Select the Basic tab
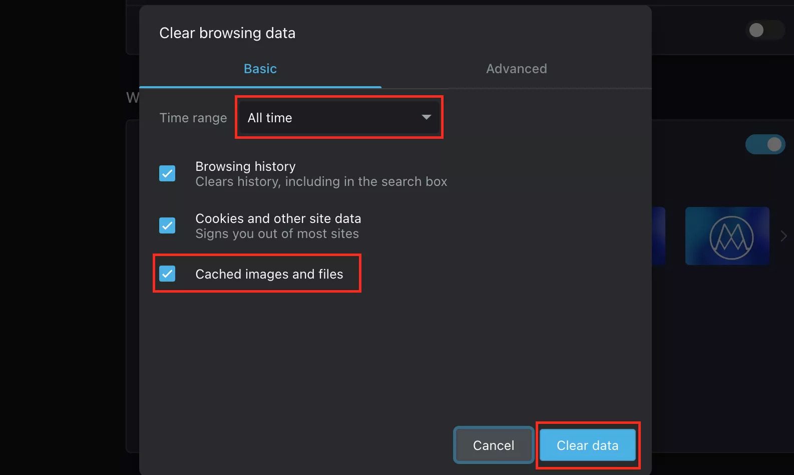The width and height of the screenshot is (794, 475). [x=260, y=69]
